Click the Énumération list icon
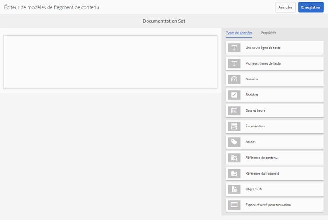 [x=234, y=126]
